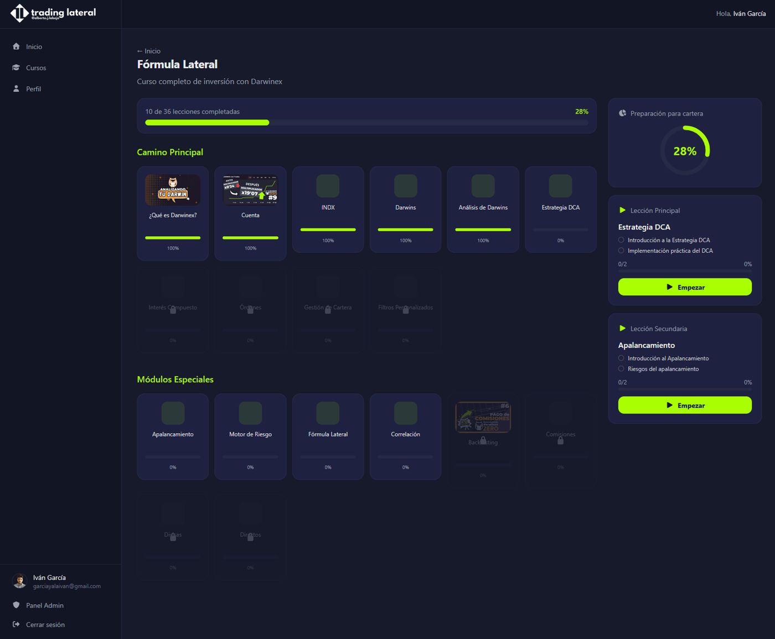Image resolution: width=775 pixels, height=639 pixels.
Task: Click the Backtesting comisiones thumbnail
Action: (483, 417)
